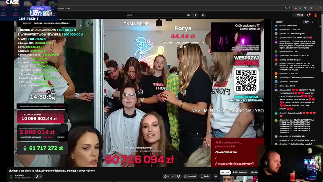The width and height of the screenshot is (323, 182).
Task: Open the on-screen keyboard icon in search box
Action: pyautogui.click(x=188, y=15)
